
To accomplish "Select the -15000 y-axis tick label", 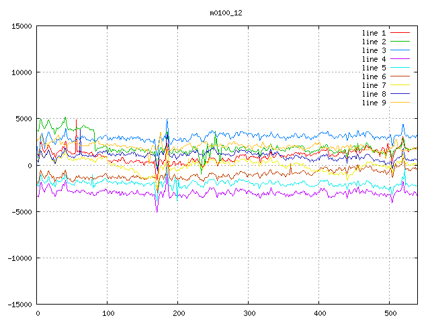I will (19, 305).
